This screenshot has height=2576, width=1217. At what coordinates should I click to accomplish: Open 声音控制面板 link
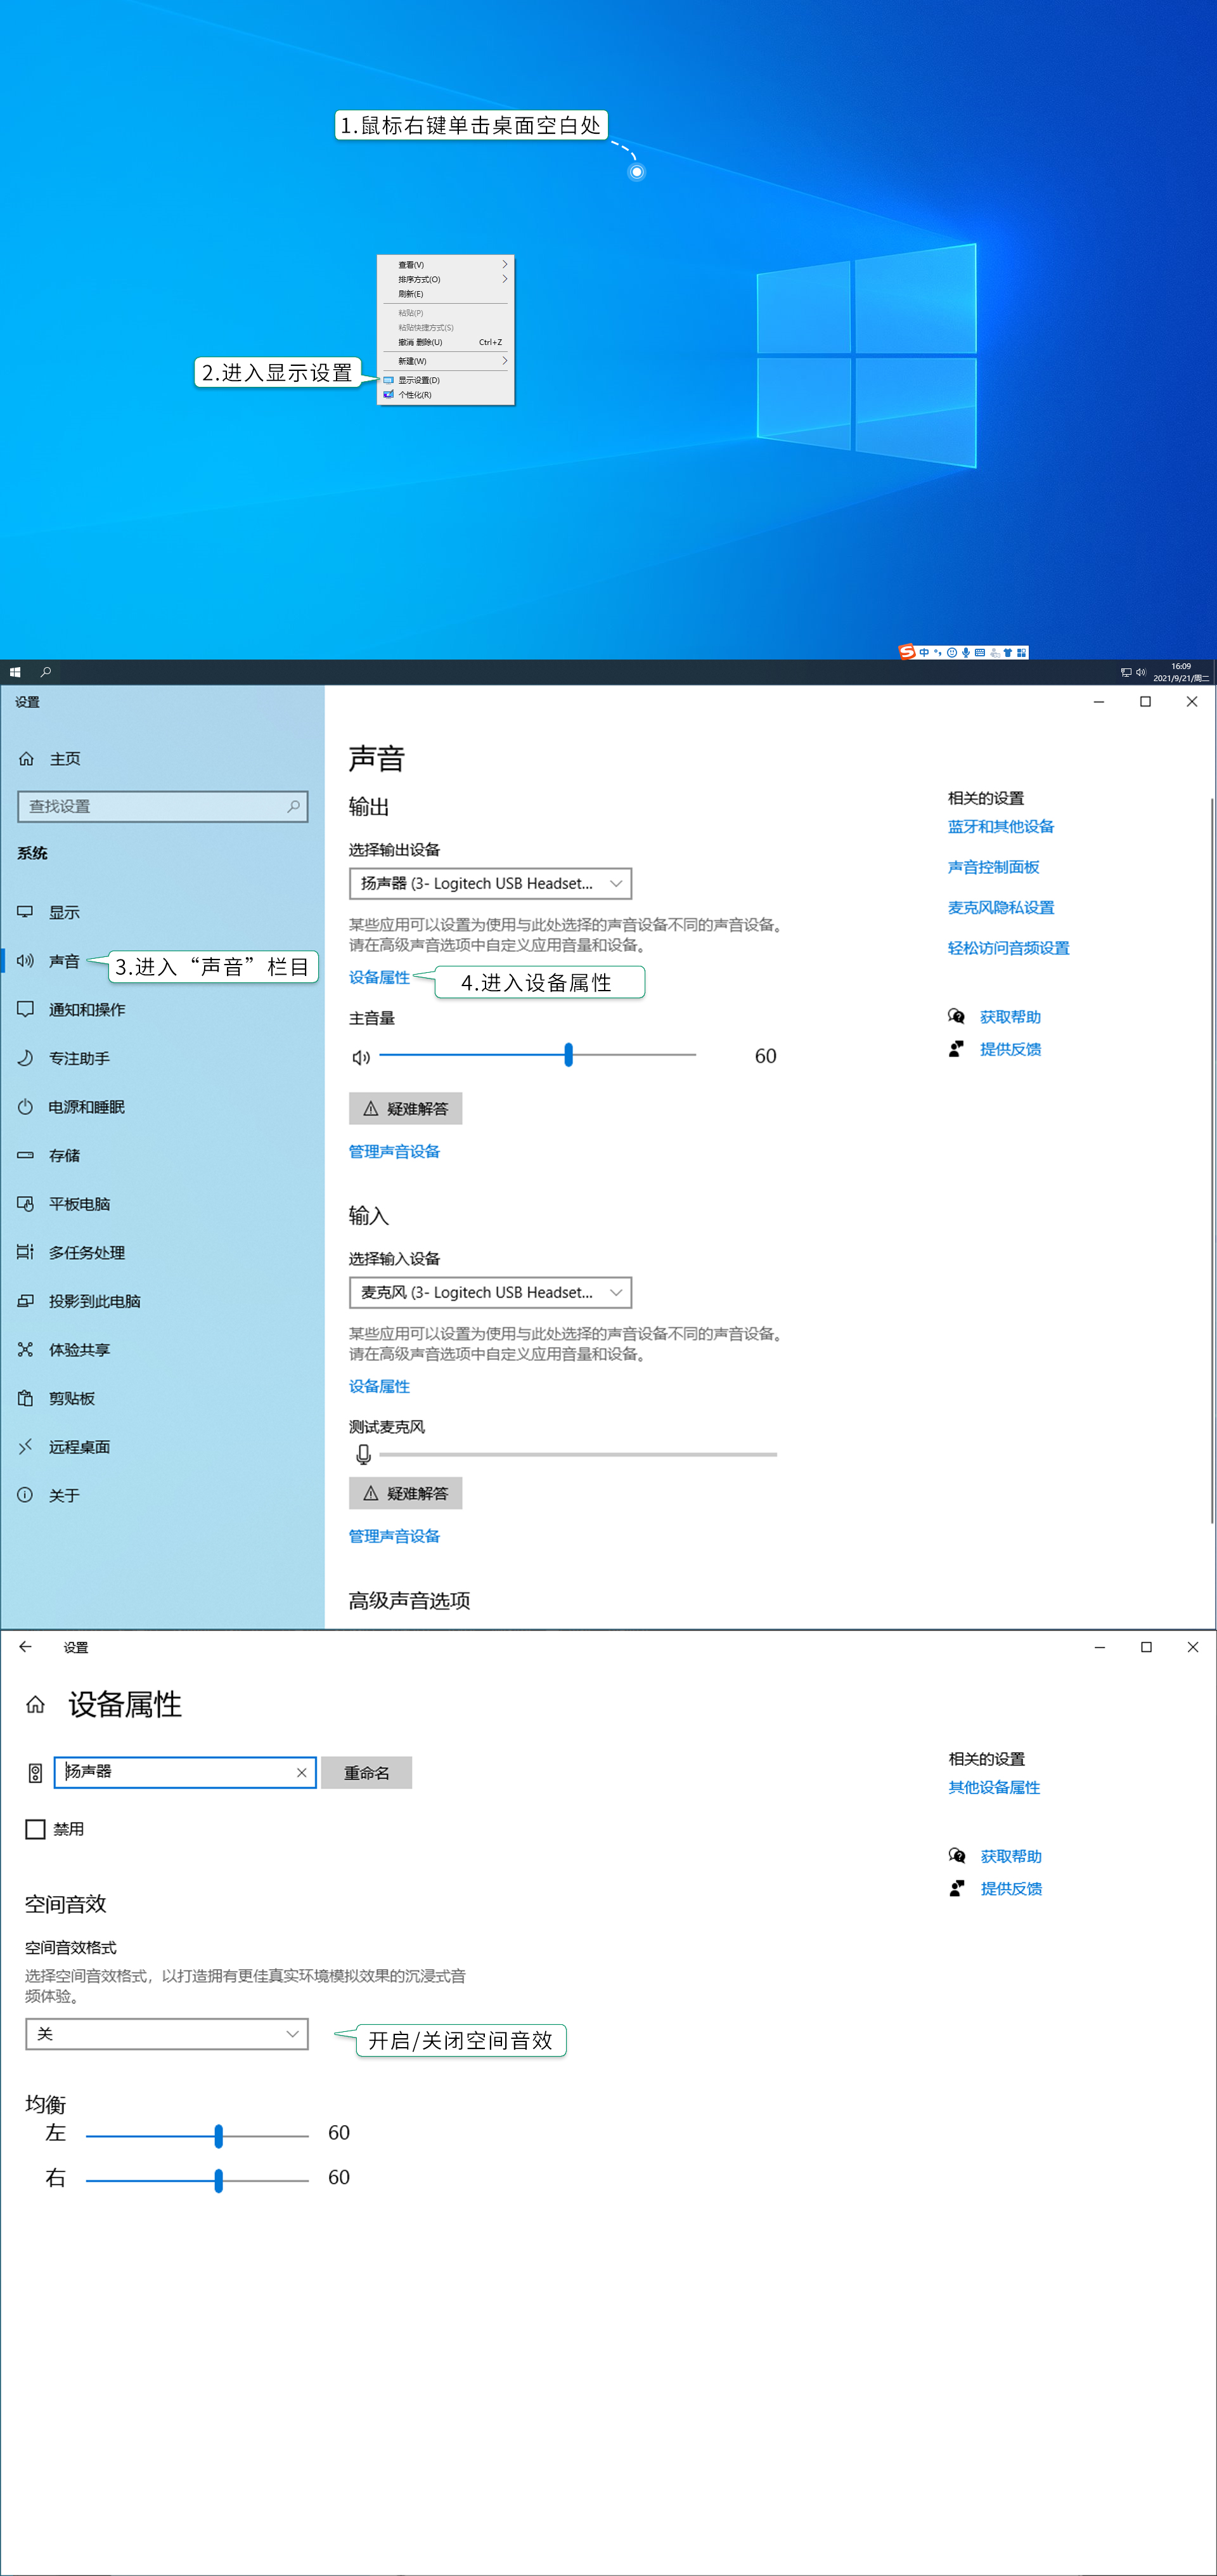tap(993, 867)
